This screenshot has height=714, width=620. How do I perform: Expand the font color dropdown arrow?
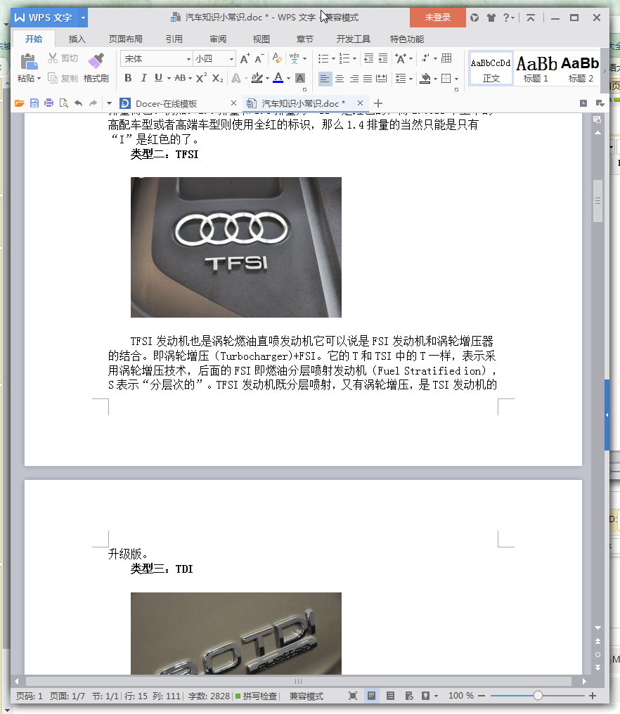288,79
